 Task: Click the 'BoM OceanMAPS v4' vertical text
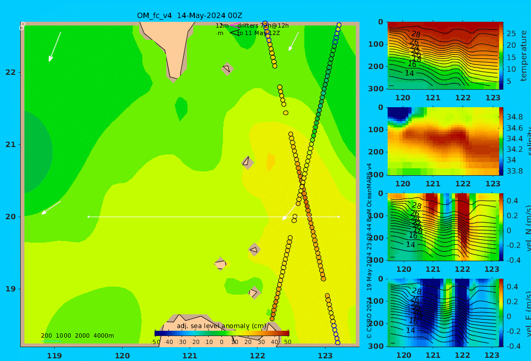pos(369,192)
